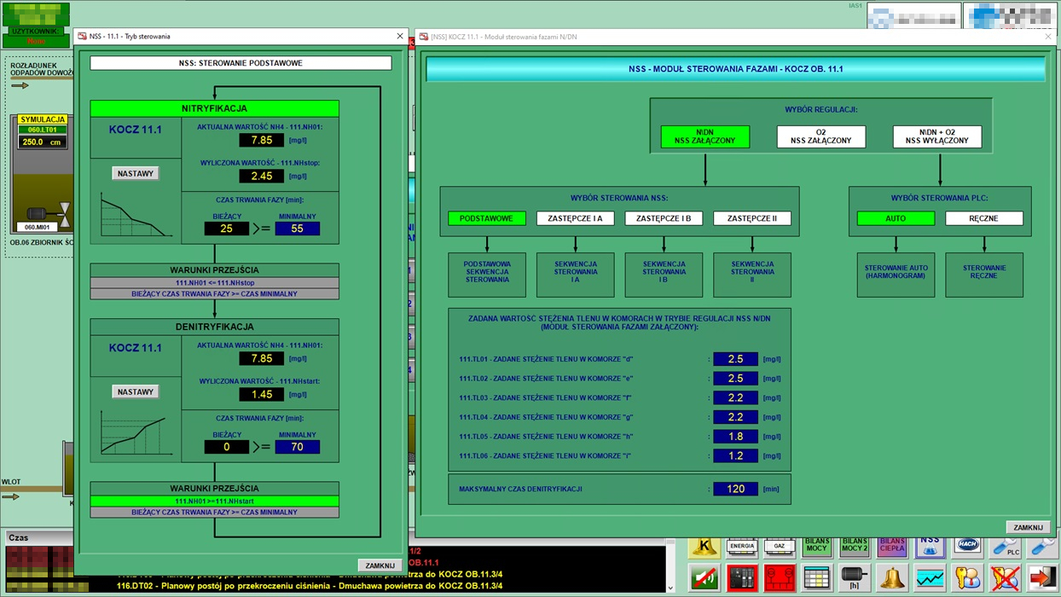1061x597 pixels.
Task: Open the motor hours [h] icon
Action: point(854,577)
